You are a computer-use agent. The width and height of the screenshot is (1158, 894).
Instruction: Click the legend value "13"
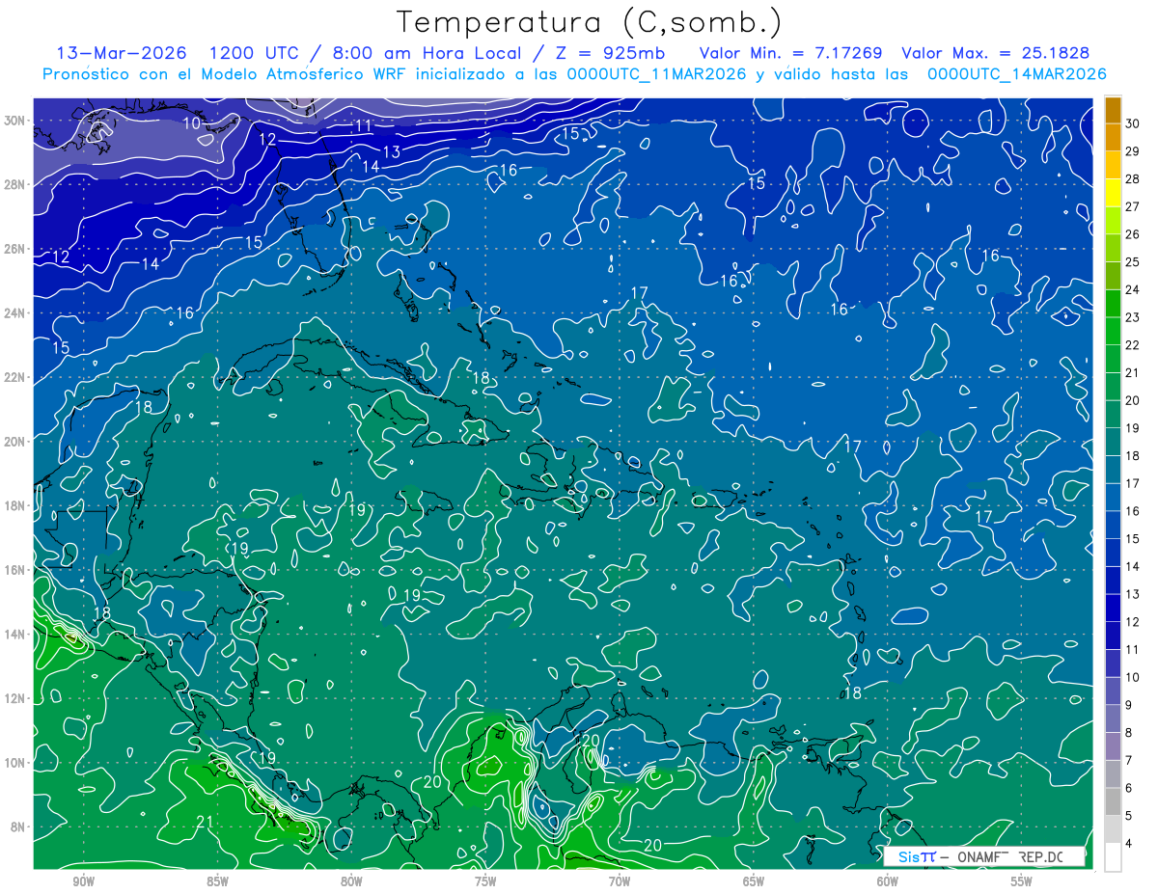(1133, 594)
